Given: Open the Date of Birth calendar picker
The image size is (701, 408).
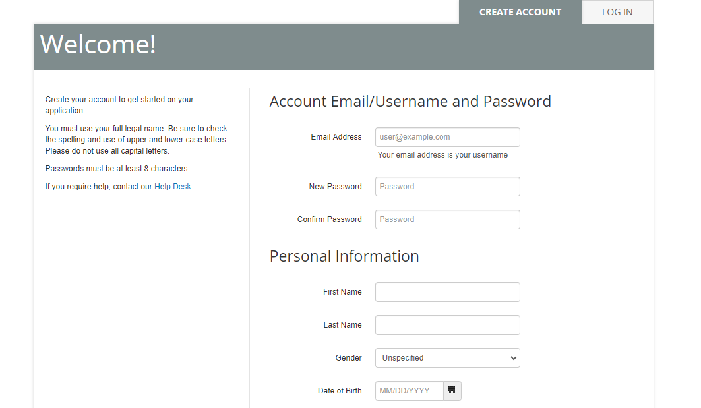Looking at the screenshot, I should [x=452, y=391].
